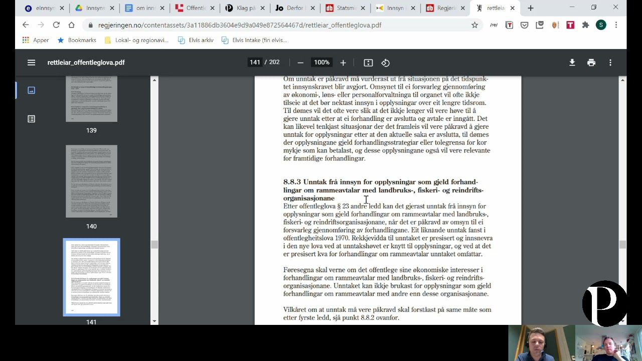Click document scrollbar up arrow
The width and height of the screenshot is (642, 361).
622,80
